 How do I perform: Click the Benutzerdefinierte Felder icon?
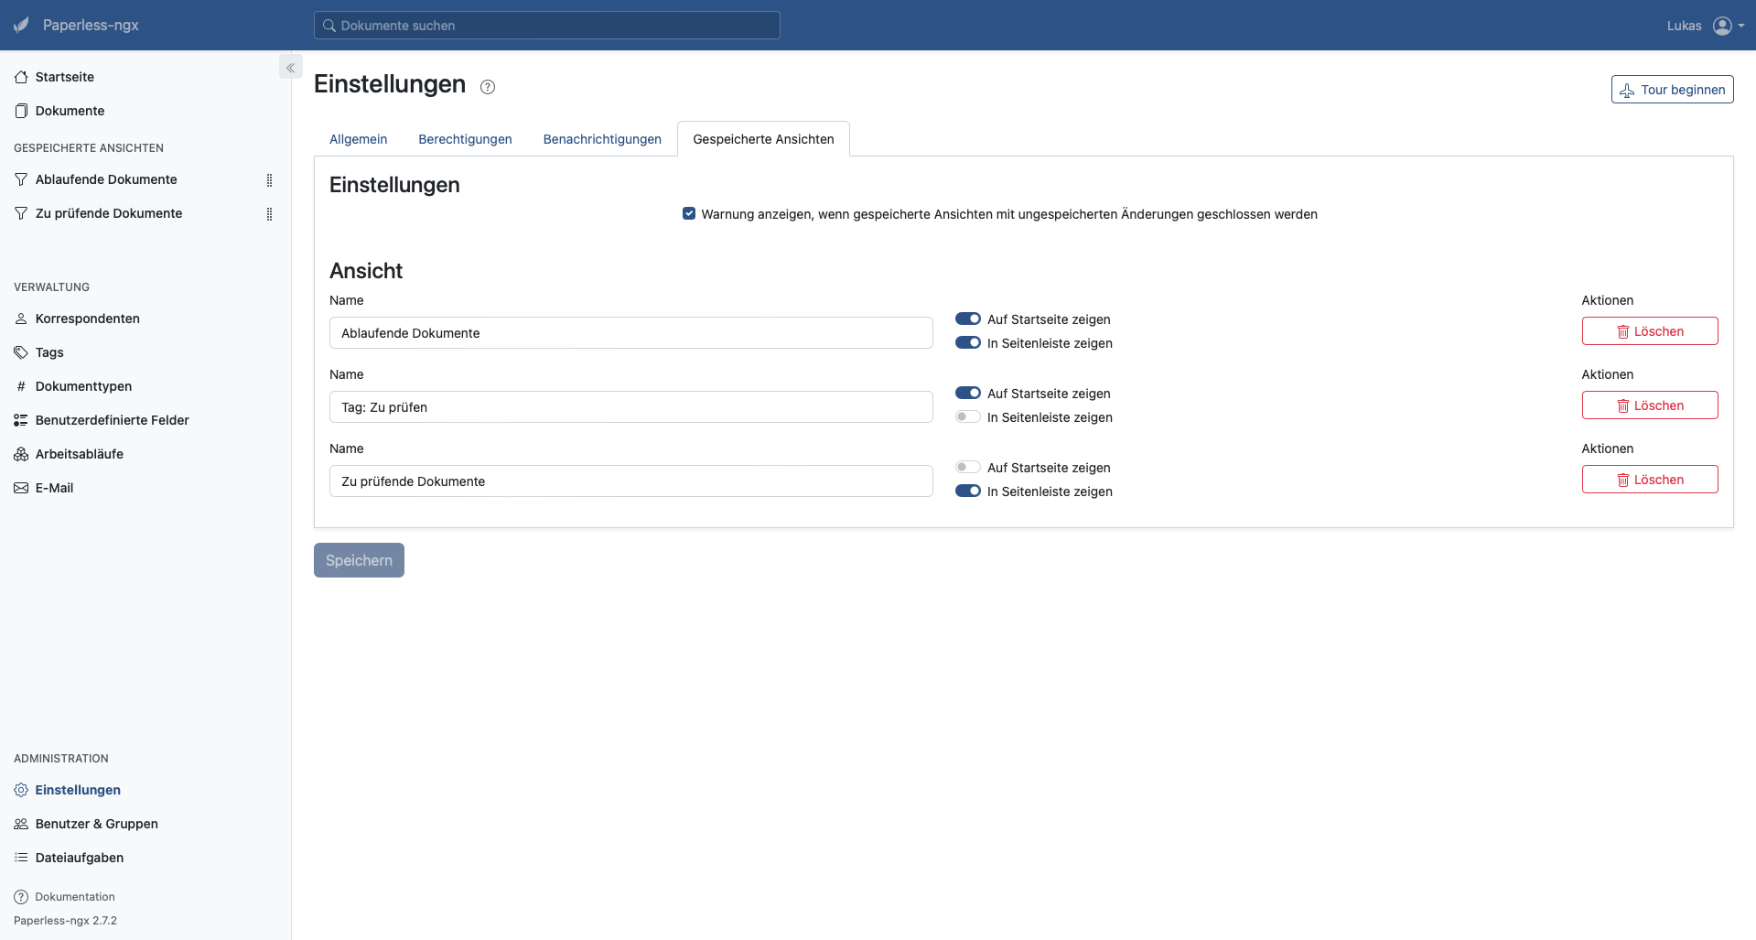coord(20,420)
